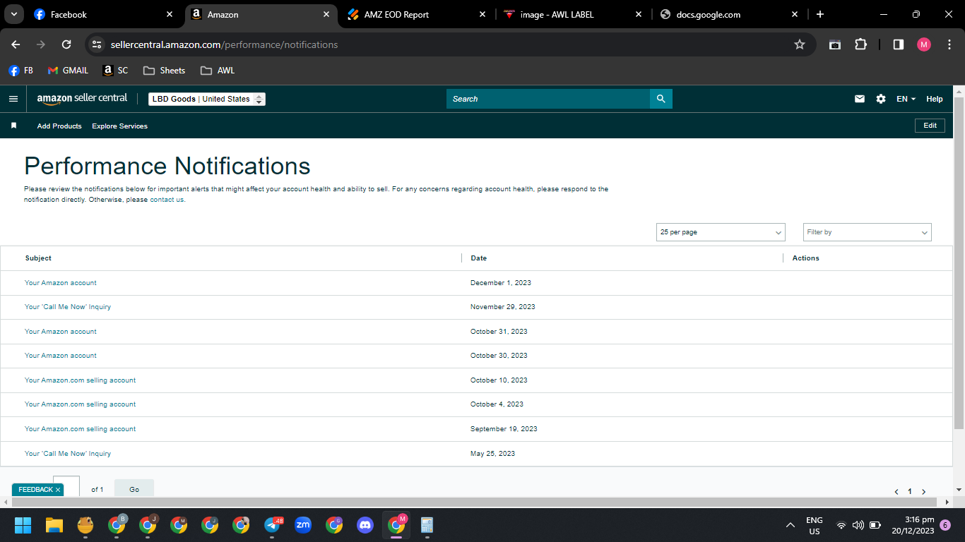Open the SC bookmark

pyautogui.click(x=116, y=71)
